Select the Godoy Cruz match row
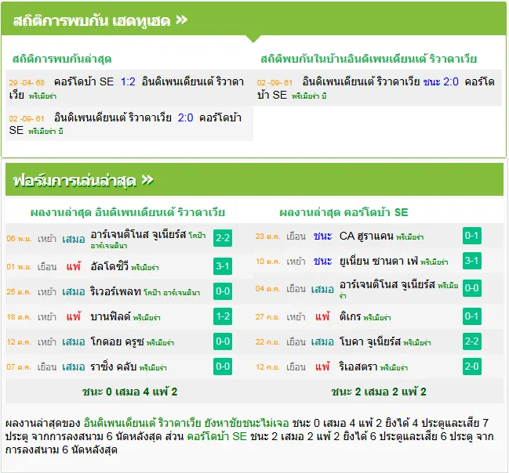 tap(129, 341)
